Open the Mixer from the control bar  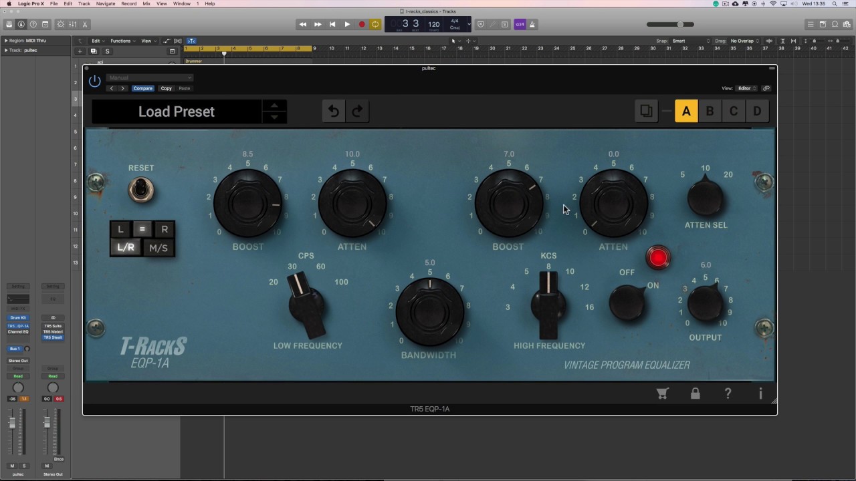click(x=73, y=25)
